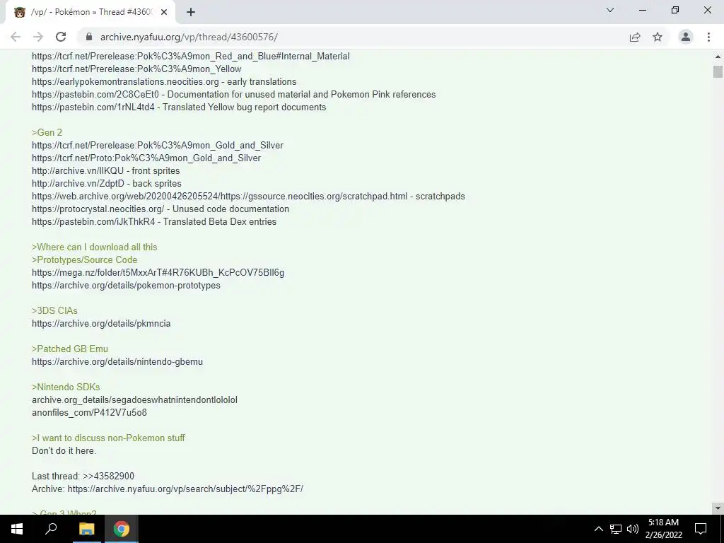Click '>I want to discuss non-Pokemon stuff'

108,438
